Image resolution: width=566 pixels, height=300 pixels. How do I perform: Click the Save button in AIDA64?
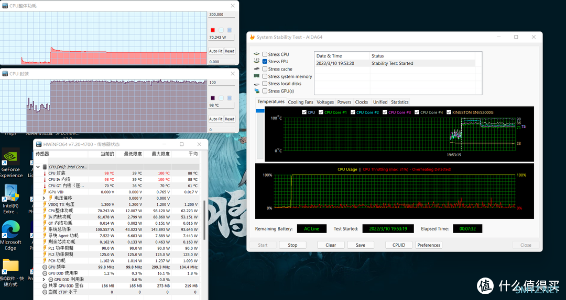[360, 245]
